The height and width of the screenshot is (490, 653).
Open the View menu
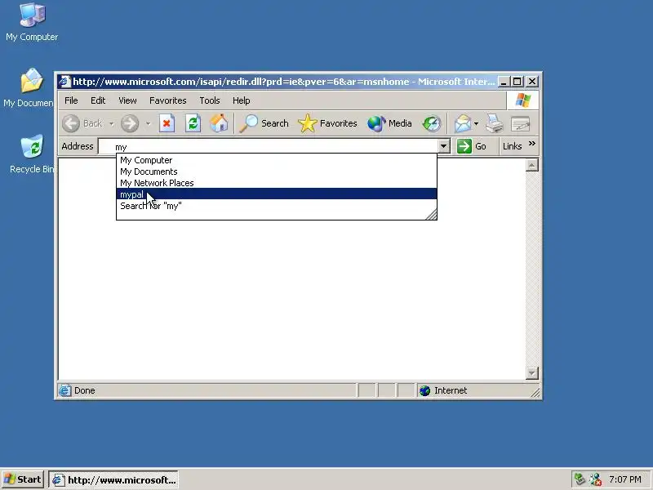click(127, 100)
